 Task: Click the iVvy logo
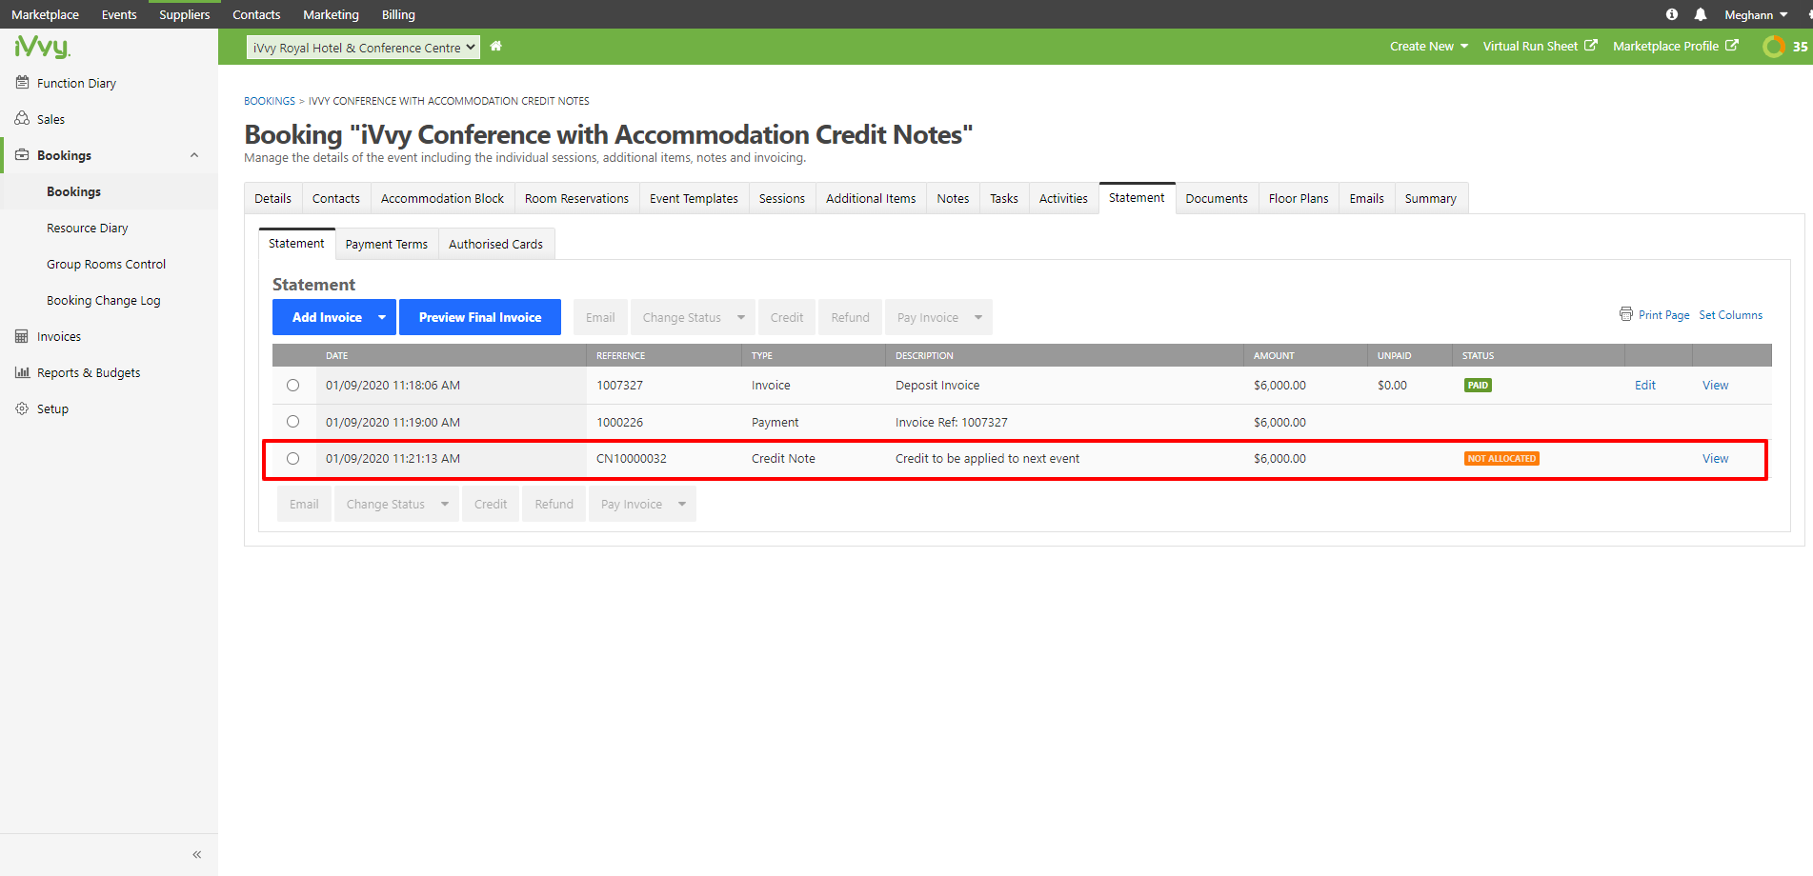pos(42,46)
